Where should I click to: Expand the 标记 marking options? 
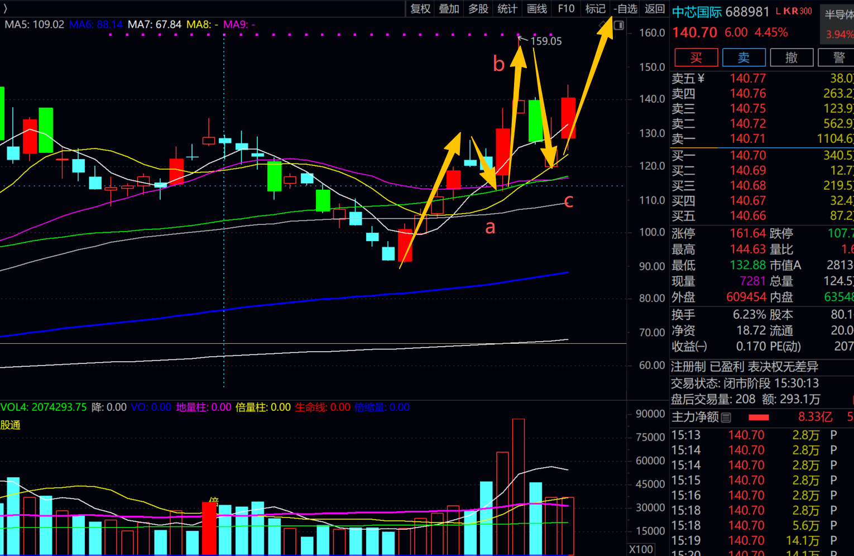tap(595, 9)
